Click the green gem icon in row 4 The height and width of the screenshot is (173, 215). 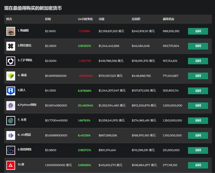pos(11,76)
